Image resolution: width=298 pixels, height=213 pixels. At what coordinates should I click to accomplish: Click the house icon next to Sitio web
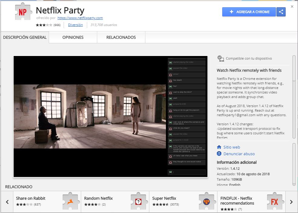219,147
